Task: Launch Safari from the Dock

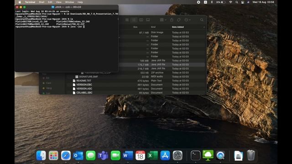Action: tap(66, 155)
